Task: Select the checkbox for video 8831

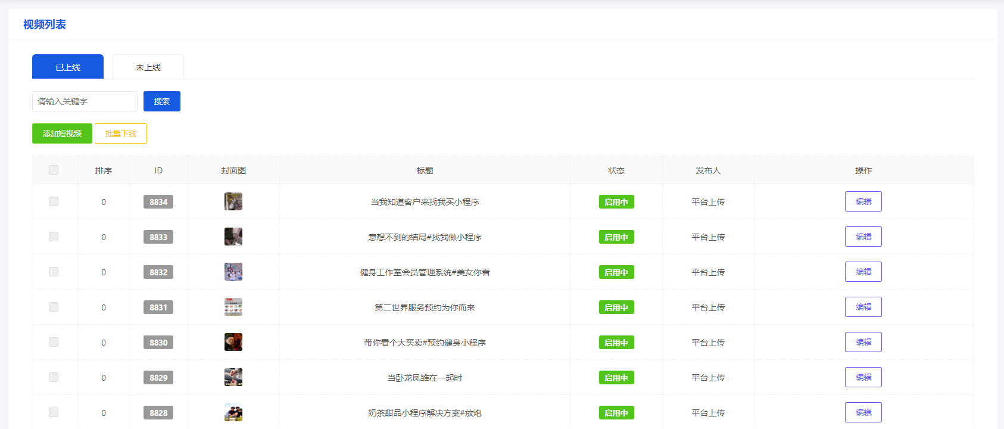Action: [54, 307]
